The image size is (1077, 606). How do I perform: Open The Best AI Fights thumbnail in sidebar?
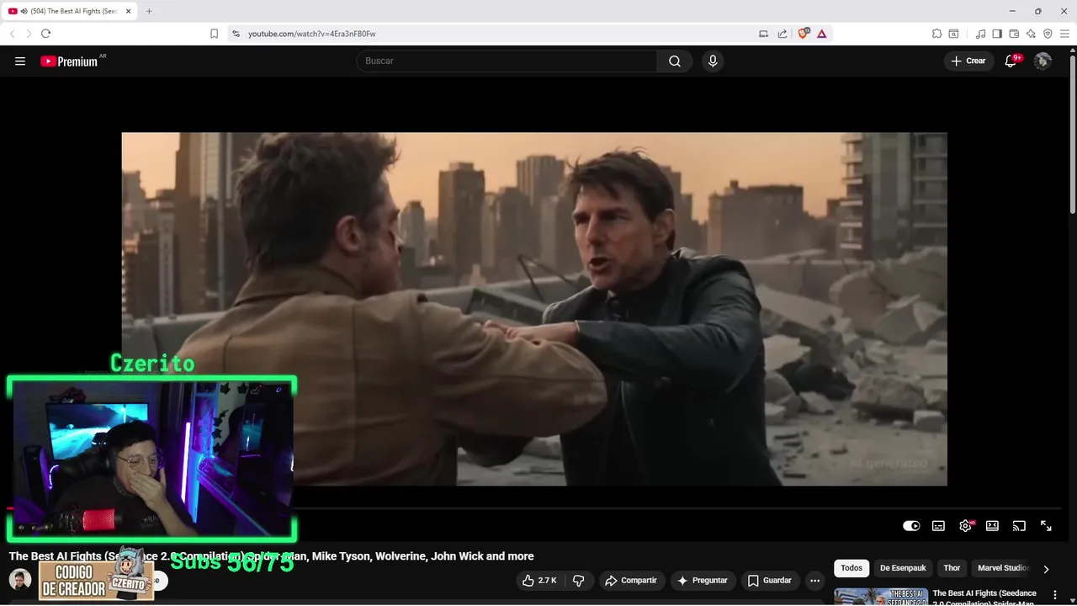[x=881, y=597]
